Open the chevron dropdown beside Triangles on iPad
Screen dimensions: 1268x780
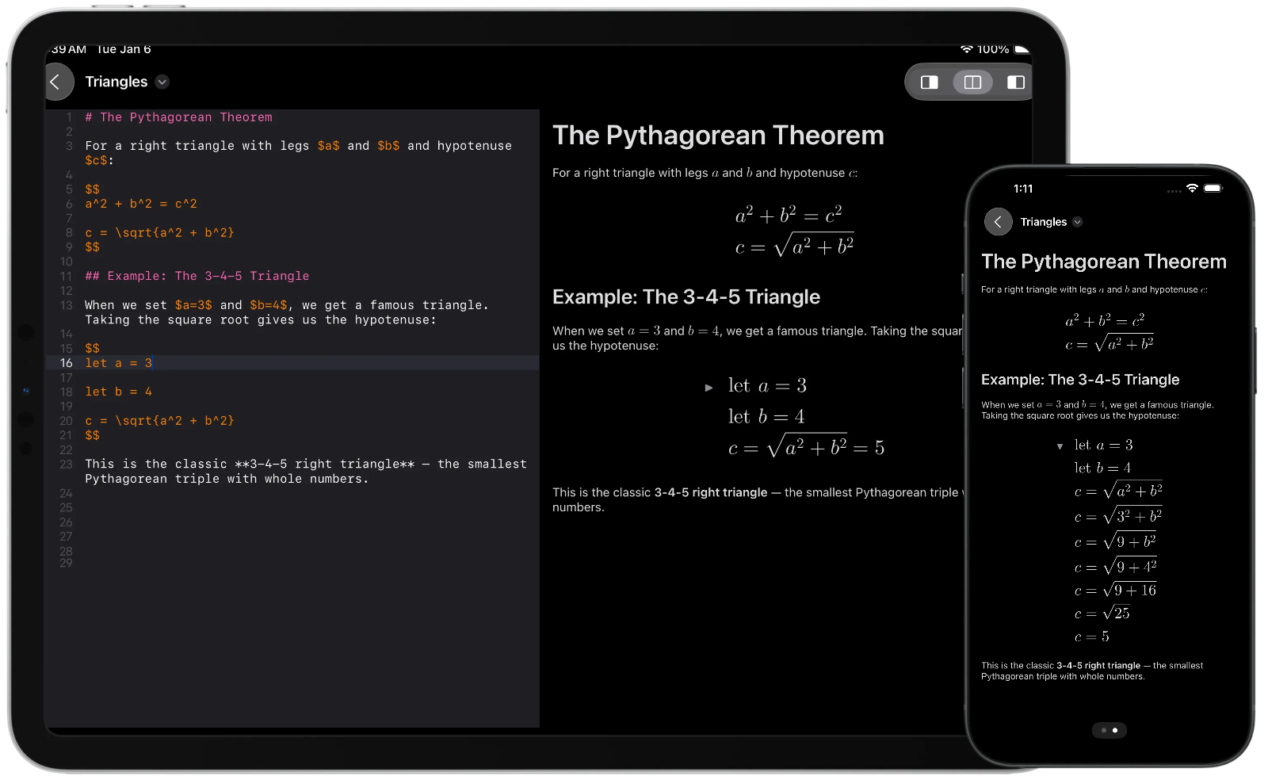[162, 82]
